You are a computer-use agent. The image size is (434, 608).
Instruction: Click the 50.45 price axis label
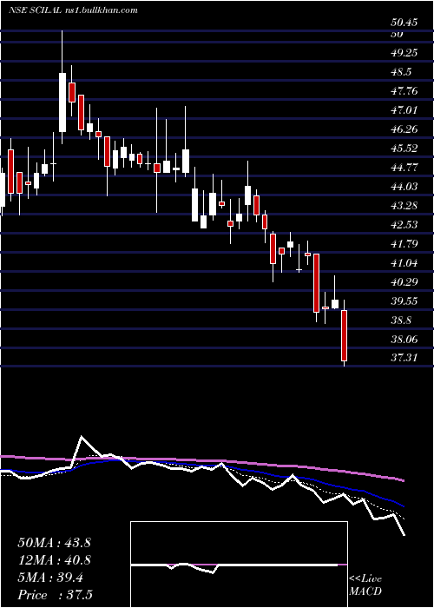(x=404, y=23)
